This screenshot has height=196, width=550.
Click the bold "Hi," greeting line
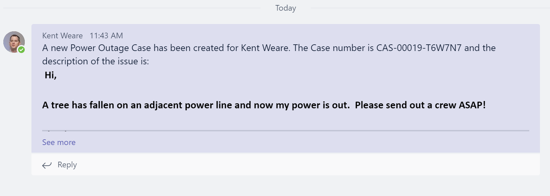click(x=51, y=75)
